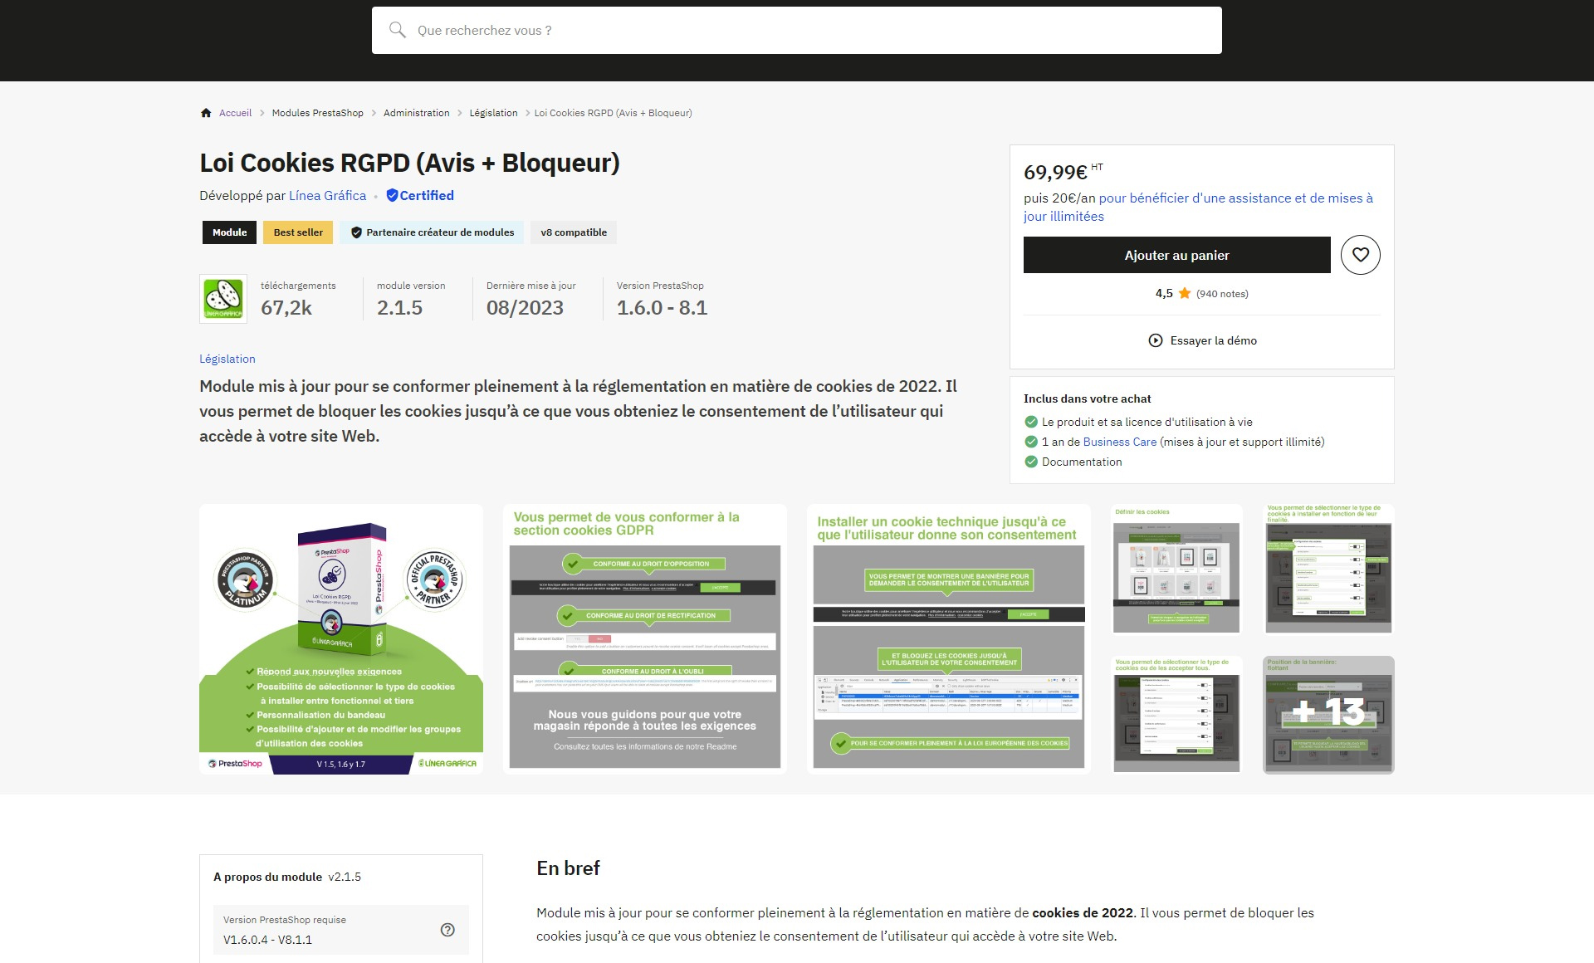
Task: Click the Module badge
Action: (229, 232)
